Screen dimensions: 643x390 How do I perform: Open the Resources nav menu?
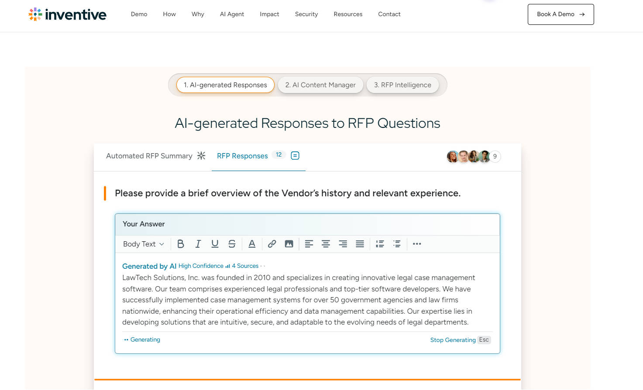[x=348, y=14]
